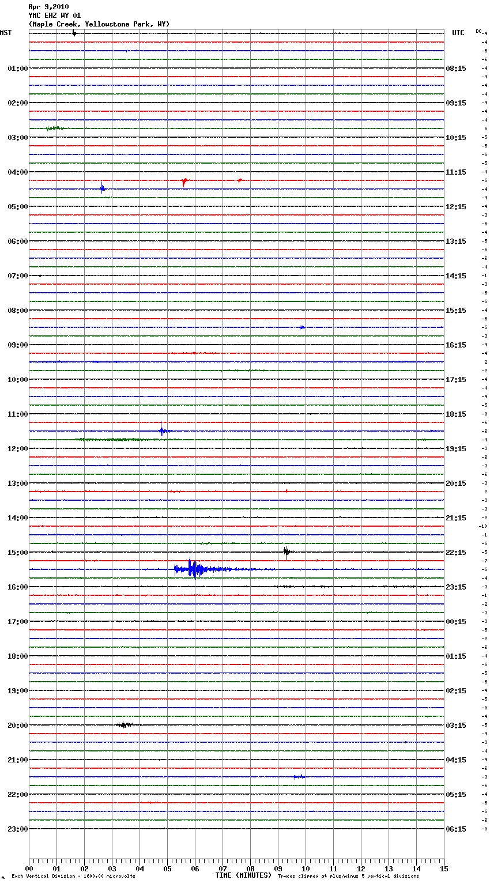
Task: Select the '04:00' MST hour label
Action: 18,172
